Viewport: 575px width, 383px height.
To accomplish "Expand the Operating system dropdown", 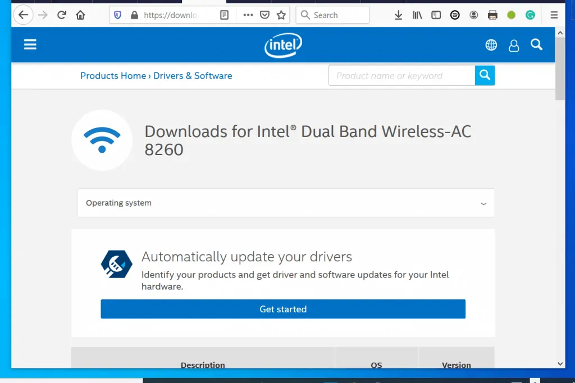I will 286,203.
